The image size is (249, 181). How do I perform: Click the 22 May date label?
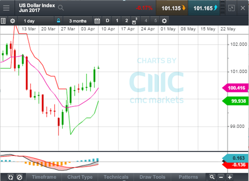(x=228, y=29)
